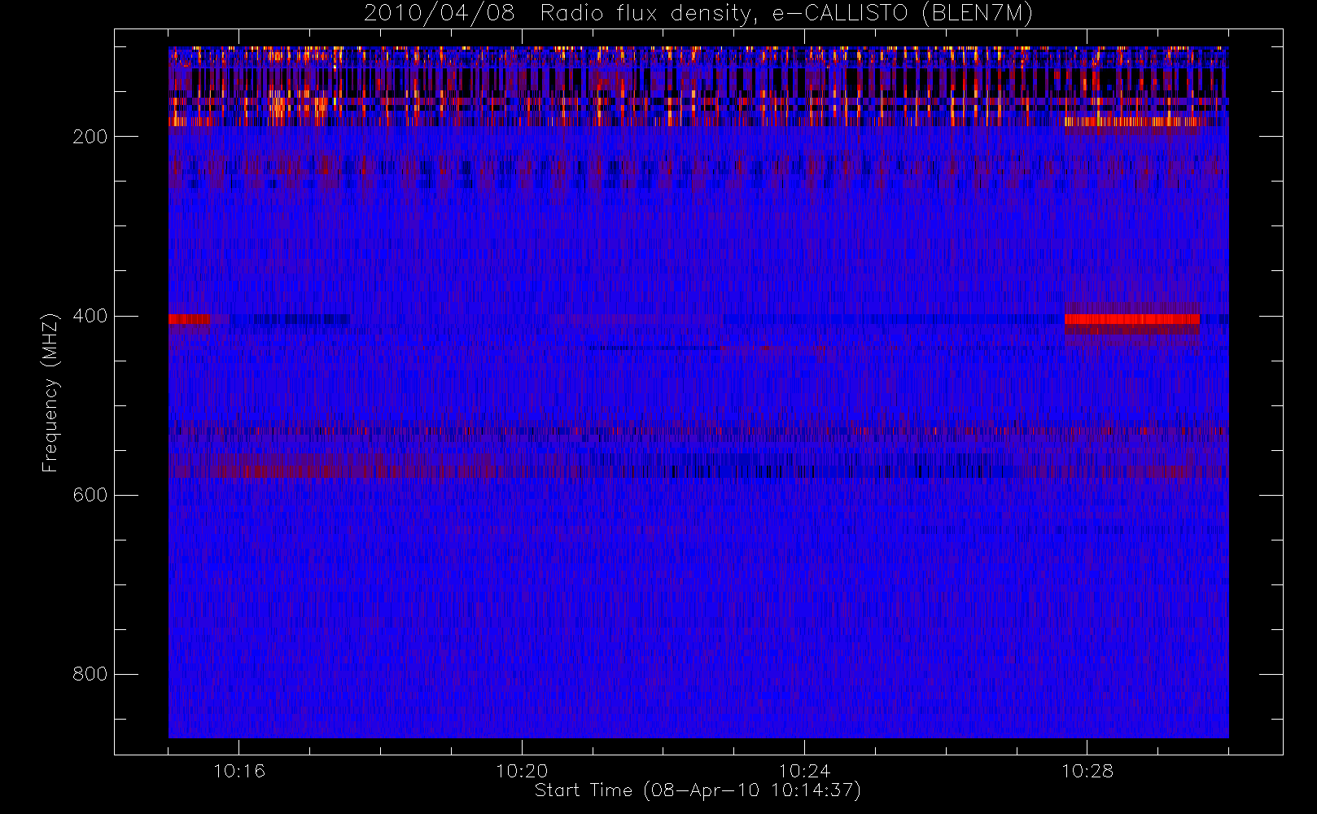Click the 'Frequency (MHZ)' axis label
1317x814 pixels.
tap(50, 392)
